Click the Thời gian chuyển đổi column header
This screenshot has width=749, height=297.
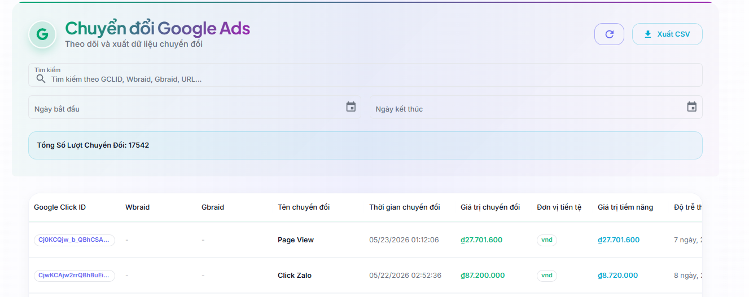coord(405,207)
